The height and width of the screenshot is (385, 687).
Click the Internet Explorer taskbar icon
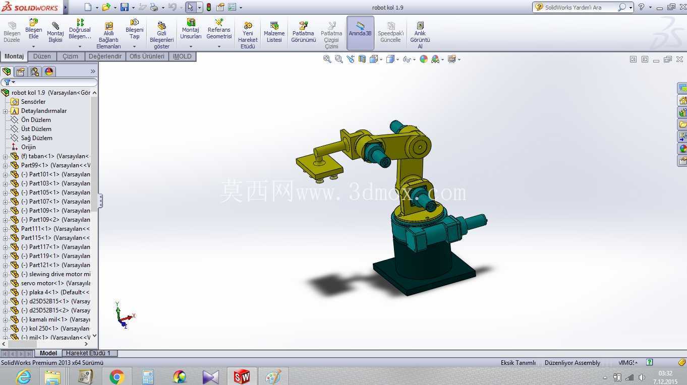[24, 376]
